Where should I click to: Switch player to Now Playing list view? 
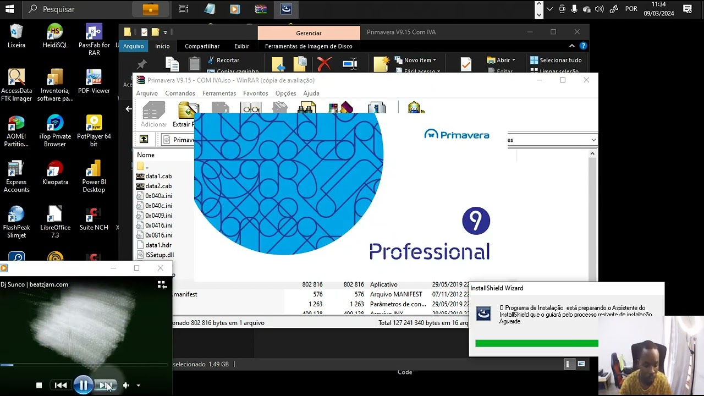pos(162,284)
